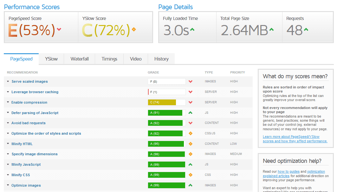Click the how to guides link
Image resolution: width=337 pixels, height=192 pixels.
pyautogui.click(x=288, y=171)
